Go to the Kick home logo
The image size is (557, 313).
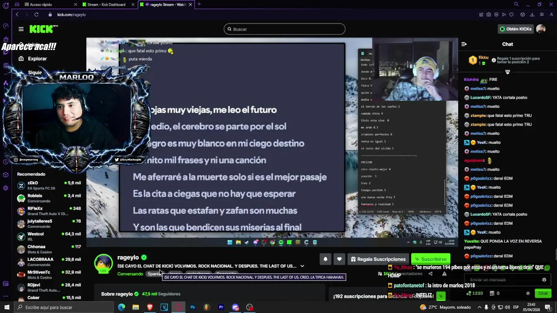click(x=43, y=29)
